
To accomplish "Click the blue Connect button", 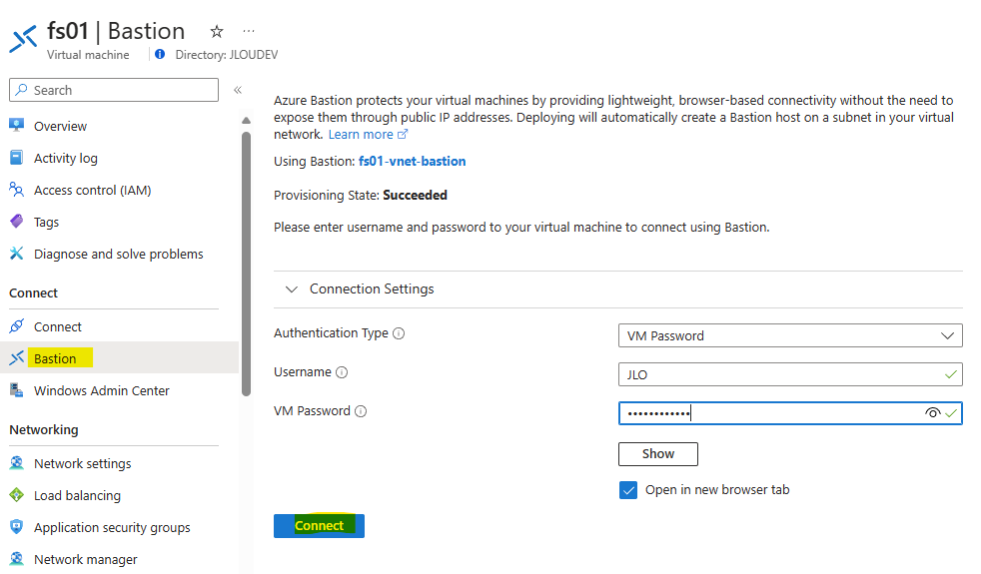I will 319,526.
